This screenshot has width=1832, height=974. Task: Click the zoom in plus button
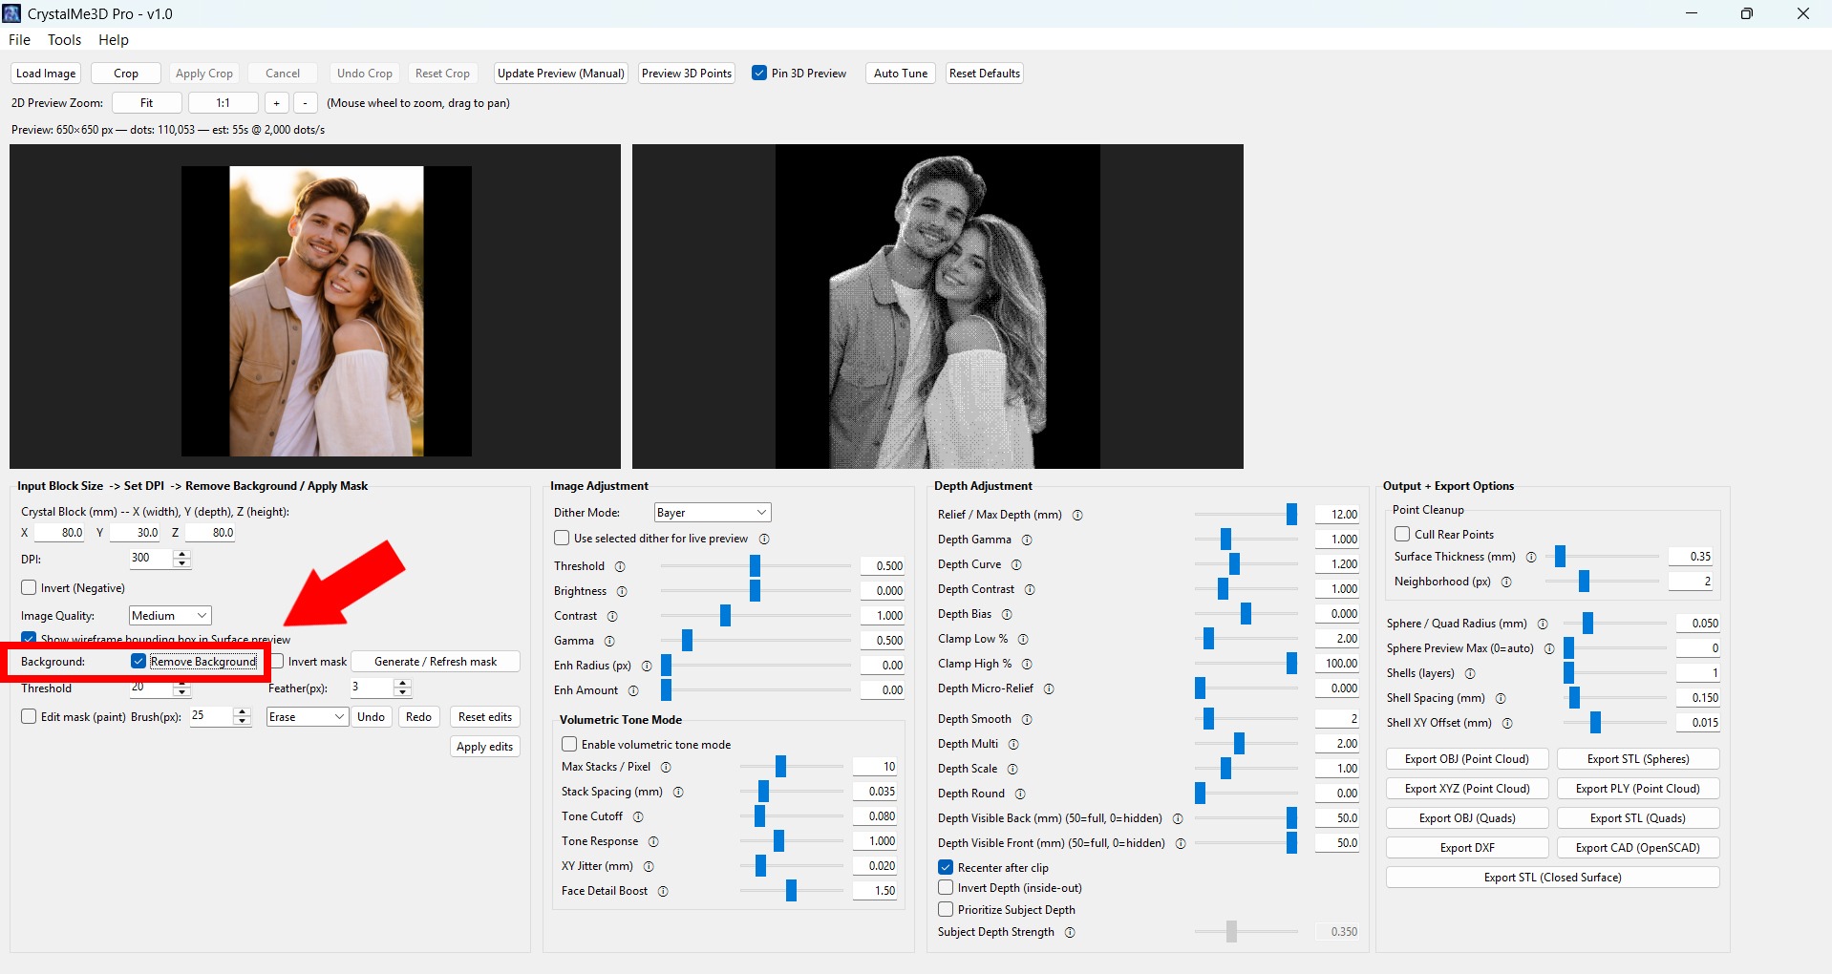click(x=276, y=103)
